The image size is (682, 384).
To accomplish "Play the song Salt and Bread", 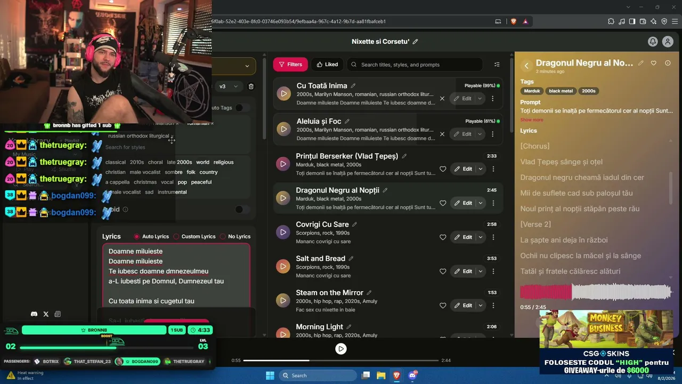I will click(x=283, y=266).
